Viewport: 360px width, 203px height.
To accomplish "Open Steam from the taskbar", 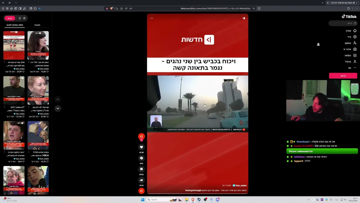I will pos(199,200).
